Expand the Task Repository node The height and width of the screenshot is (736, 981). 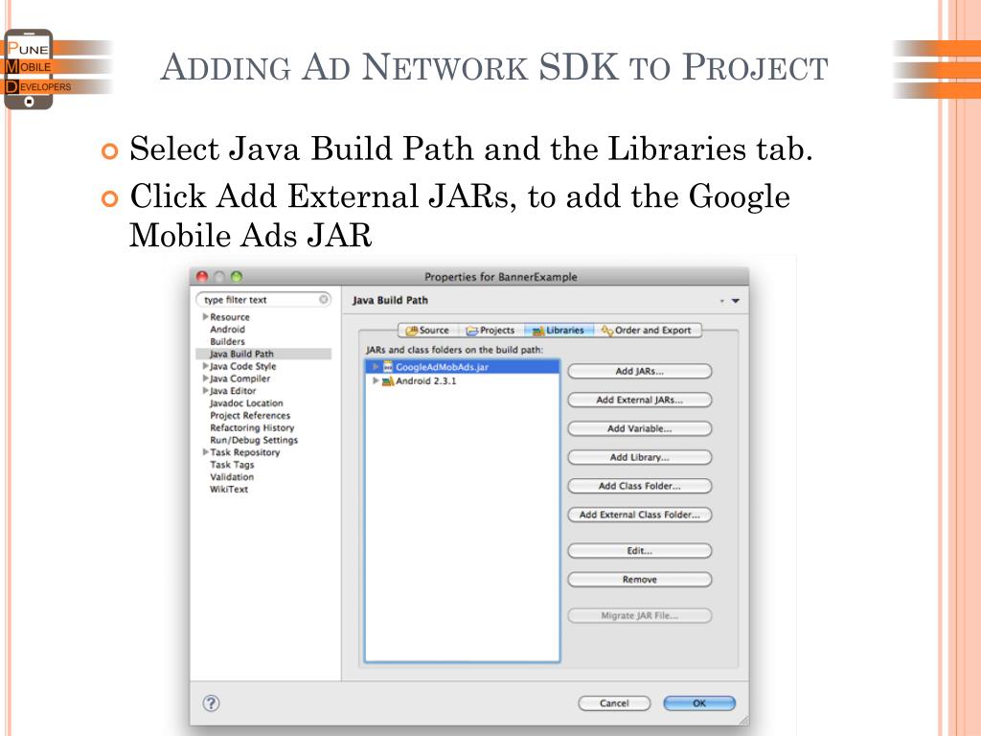click(x=205, y=452)
